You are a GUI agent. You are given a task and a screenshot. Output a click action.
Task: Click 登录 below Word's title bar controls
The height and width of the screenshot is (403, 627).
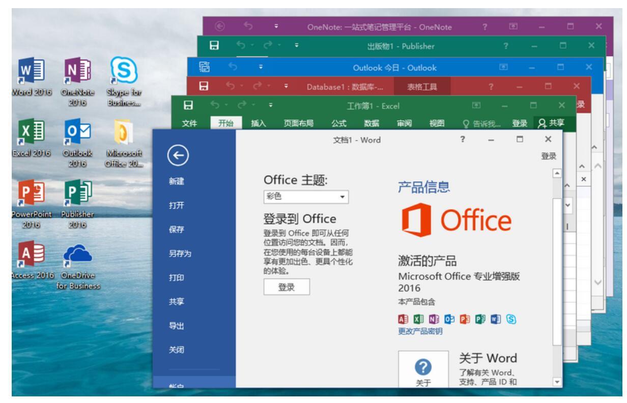pos(548,156)
